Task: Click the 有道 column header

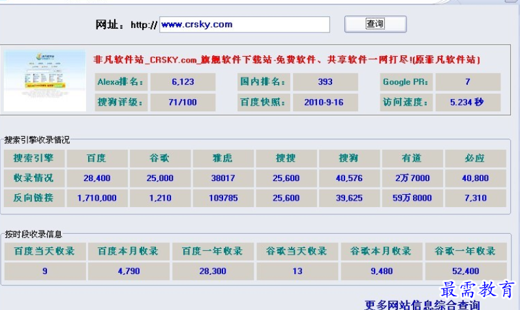Action: coord(412,158)
